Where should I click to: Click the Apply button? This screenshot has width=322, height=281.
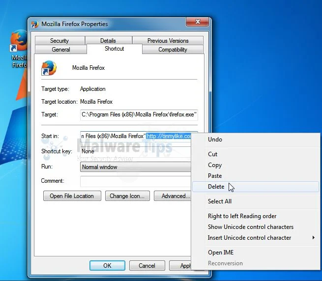point(180,266)
